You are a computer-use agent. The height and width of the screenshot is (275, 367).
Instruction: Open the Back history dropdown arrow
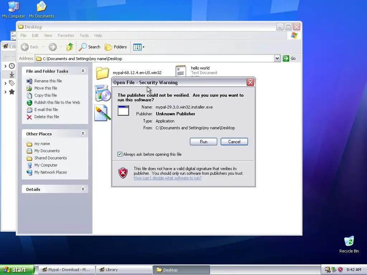[x=43, y=47]
